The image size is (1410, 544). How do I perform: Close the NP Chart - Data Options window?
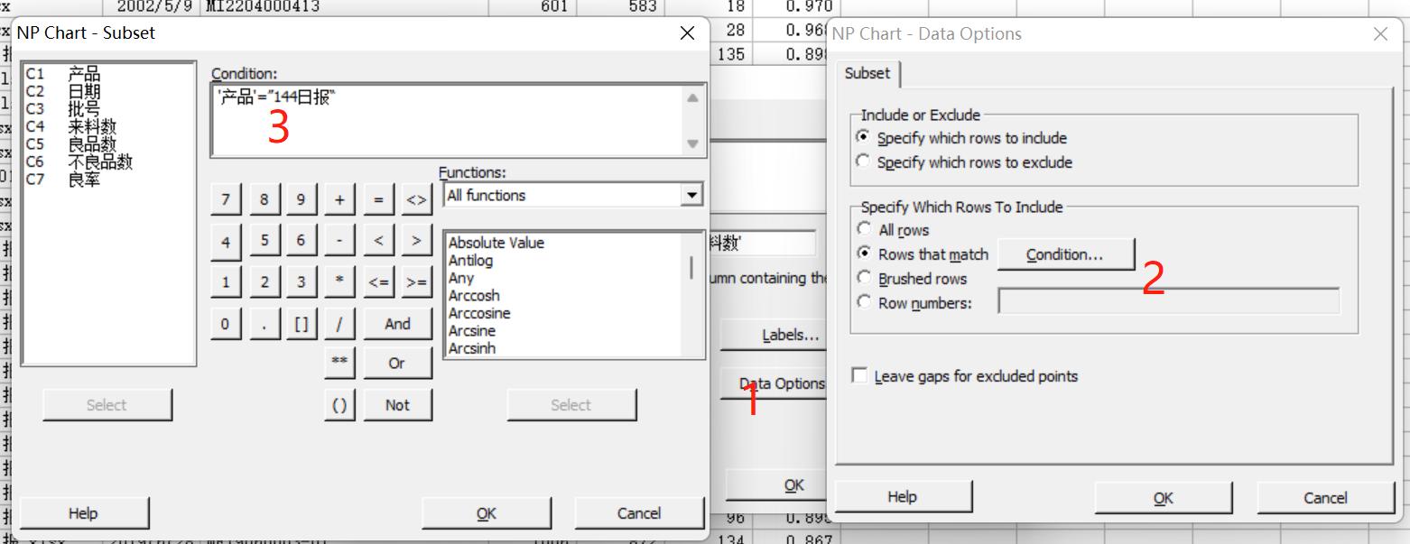tap(1380, 34)
